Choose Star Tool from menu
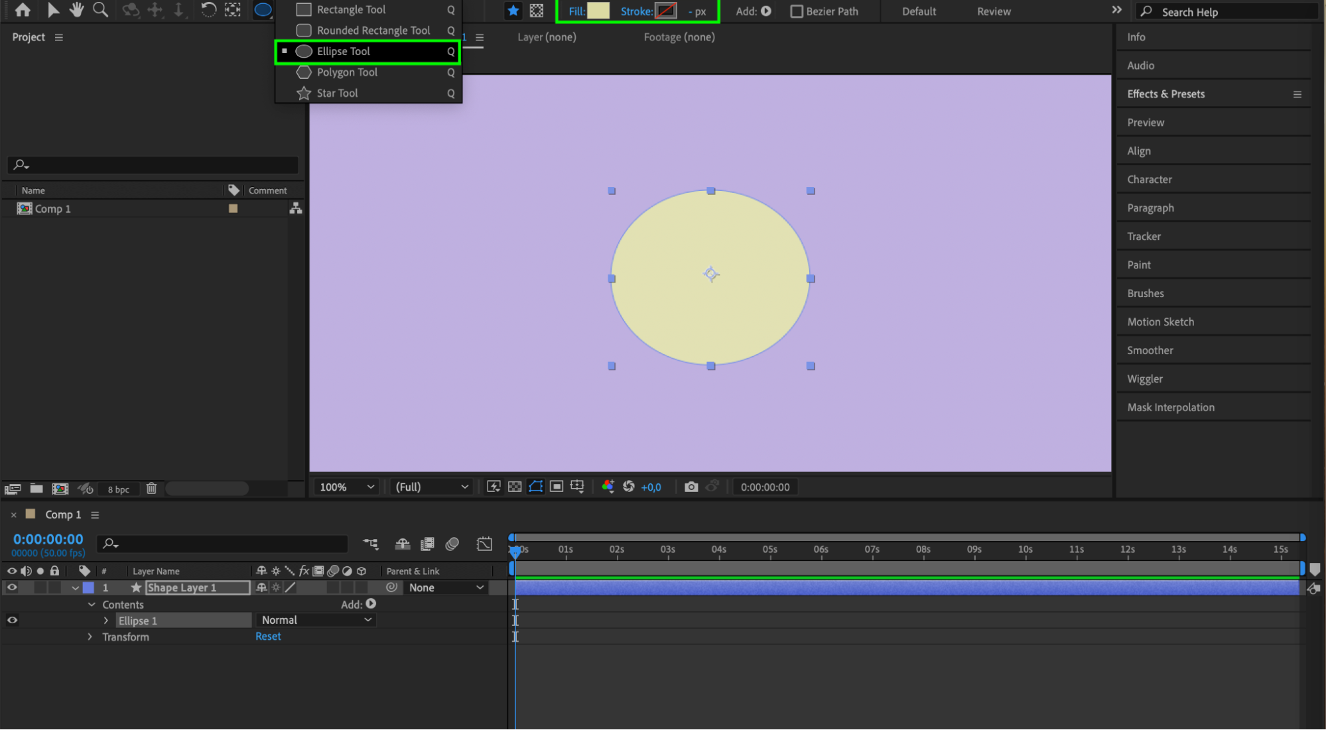The width and height of the screenshot is (1326, 730). tap(337, 93)
